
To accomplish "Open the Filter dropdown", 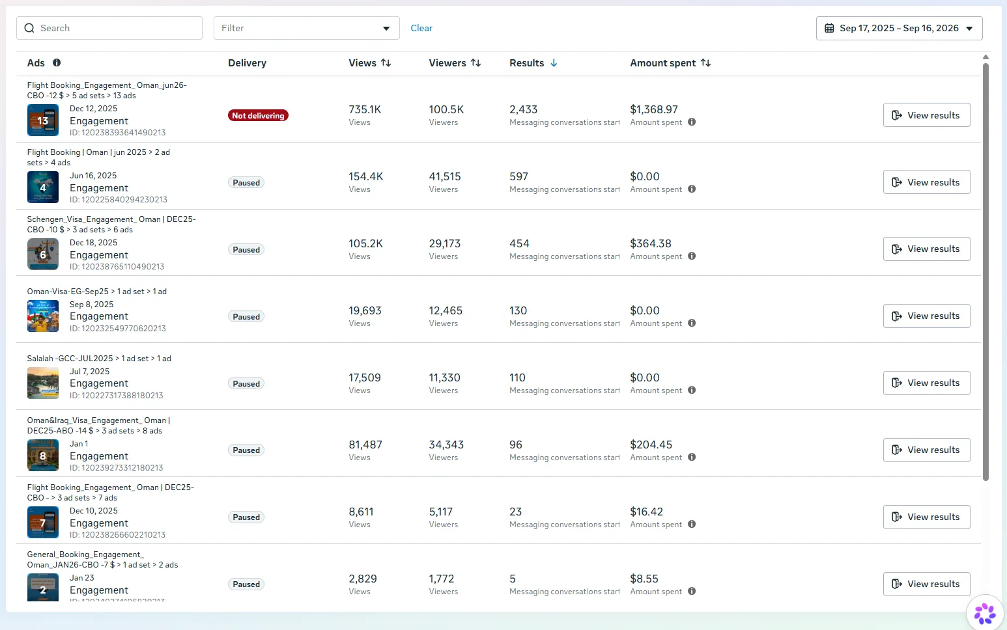I will [x=306, y=28].
